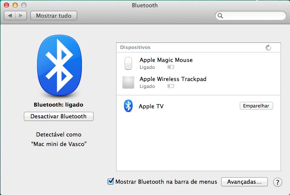Click the Bluetooth: ligado status label
The height and width of the screenshot is (195, 290).
[x=59, y=104]
